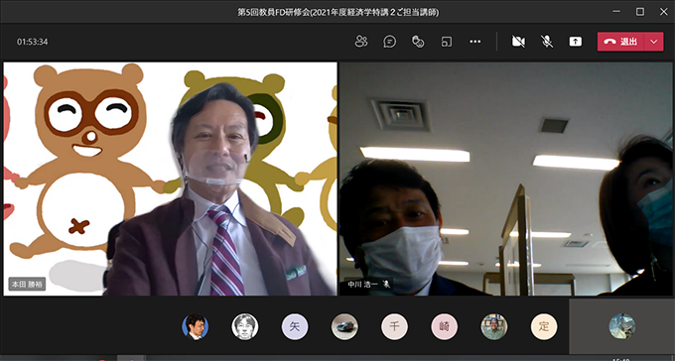Click the 01:53:34 meeting timer
This screenshot has height=361, width=675.
click(x=33, y=42)
